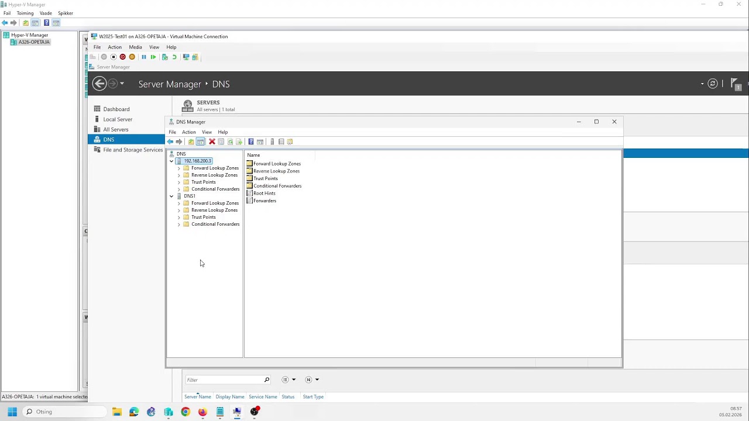Click the orange Save VM state icon

(x=132, y=57)
